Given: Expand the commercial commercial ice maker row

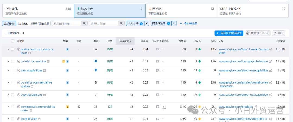Looking at the screenshot, I should coord(8,107).
